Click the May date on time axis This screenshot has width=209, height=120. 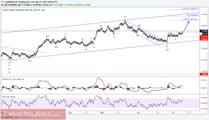pos(102,112)
